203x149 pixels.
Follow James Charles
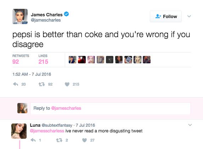point(166,16)
